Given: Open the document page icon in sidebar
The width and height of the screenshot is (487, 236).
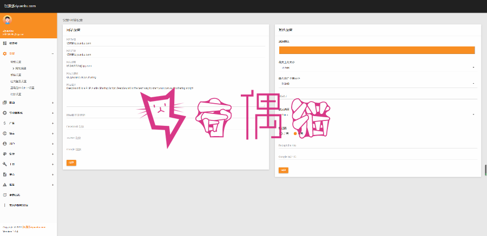Looking at the screenshot, I should pyautogui.click(x=5, y=174).
